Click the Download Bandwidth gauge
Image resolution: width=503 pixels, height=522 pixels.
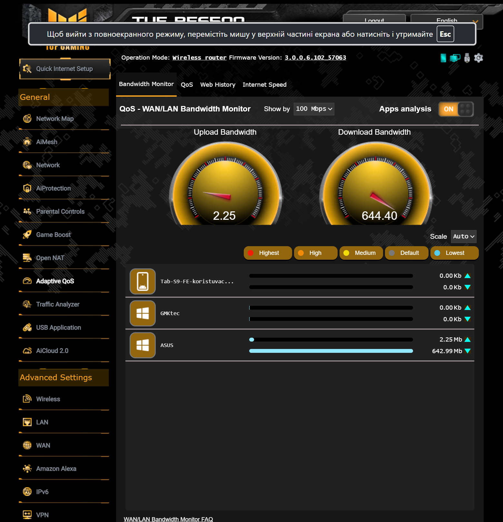(x=376, y=184)
